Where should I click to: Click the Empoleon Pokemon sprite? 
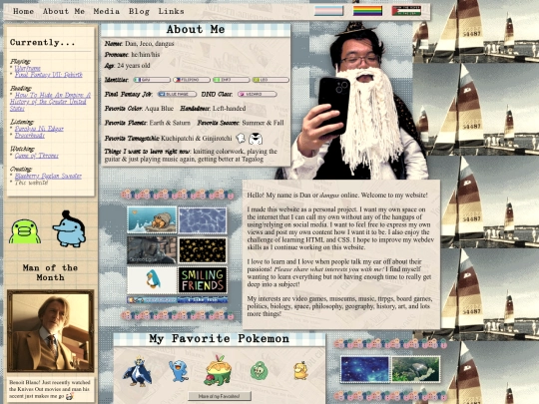(x=138, y=371)
